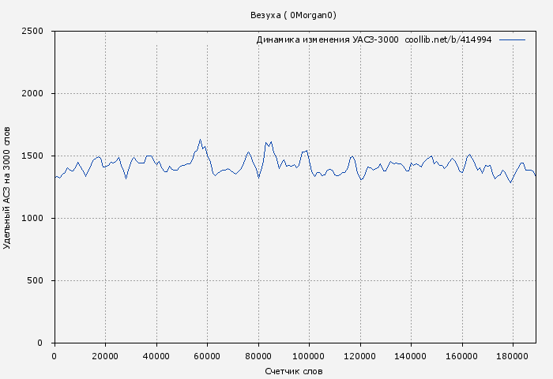This screenshot has height=379, width=553.
Task: Click the line's highest peak before 60000
Action: tap(200, 140)
